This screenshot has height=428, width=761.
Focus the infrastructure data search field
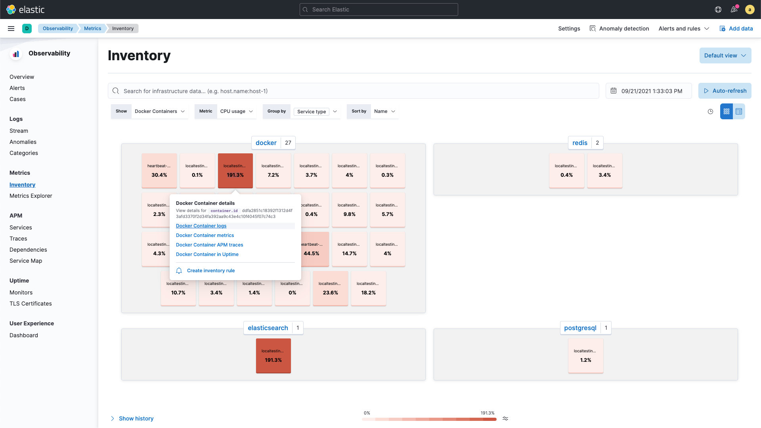pos(354,91)
